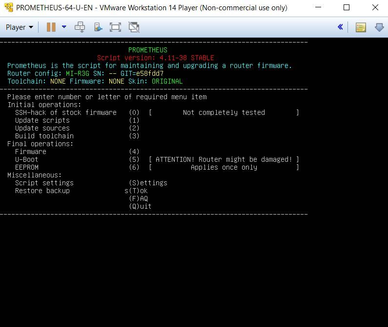
Task: Expand the power options dropdown arrow
Action: point(64,27)
